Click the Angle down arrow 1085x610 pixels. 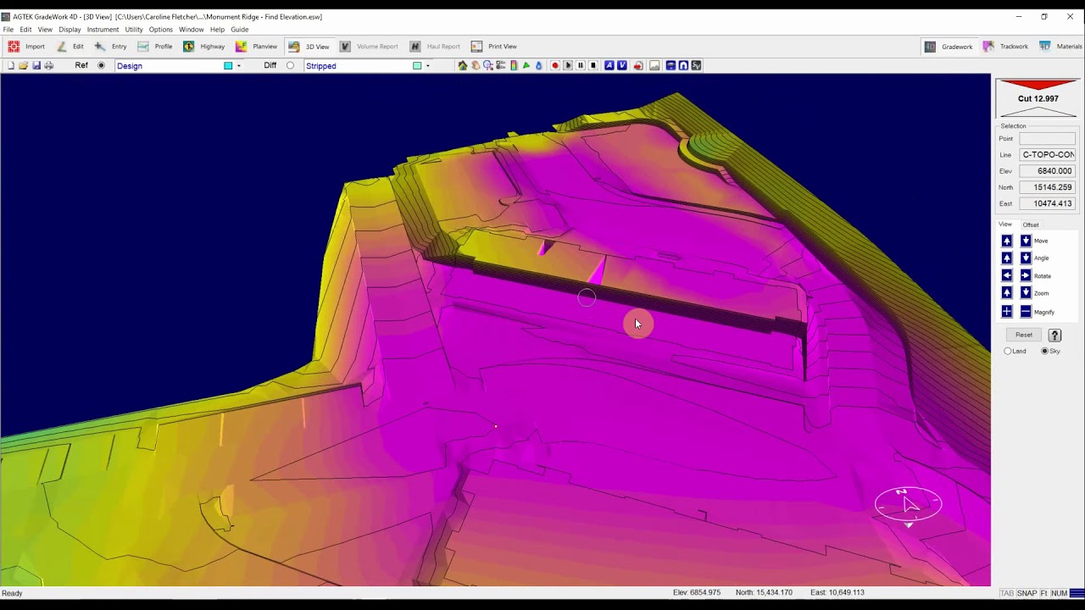pyautogui.click(x=1026, y=258)
